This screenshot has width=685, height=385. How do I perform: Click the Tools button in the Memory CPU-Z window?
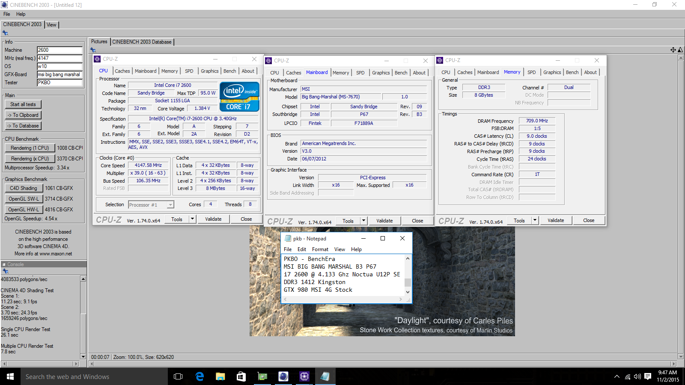pyautogui.click(x=519, y=220)
